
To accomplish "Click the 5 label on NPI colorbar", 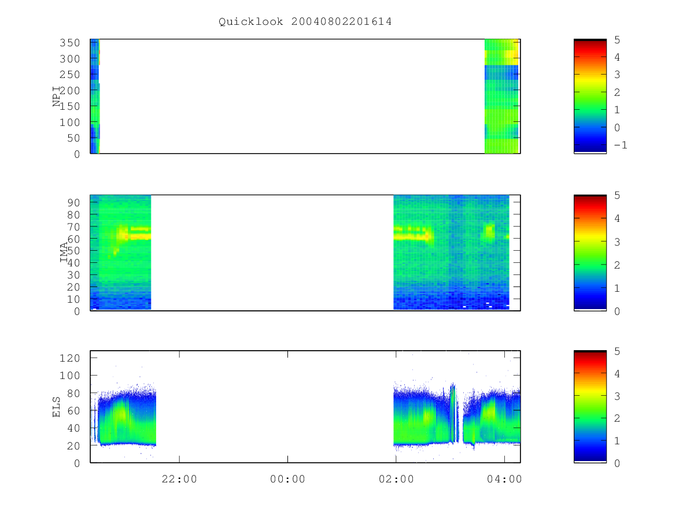I will 617,39.
